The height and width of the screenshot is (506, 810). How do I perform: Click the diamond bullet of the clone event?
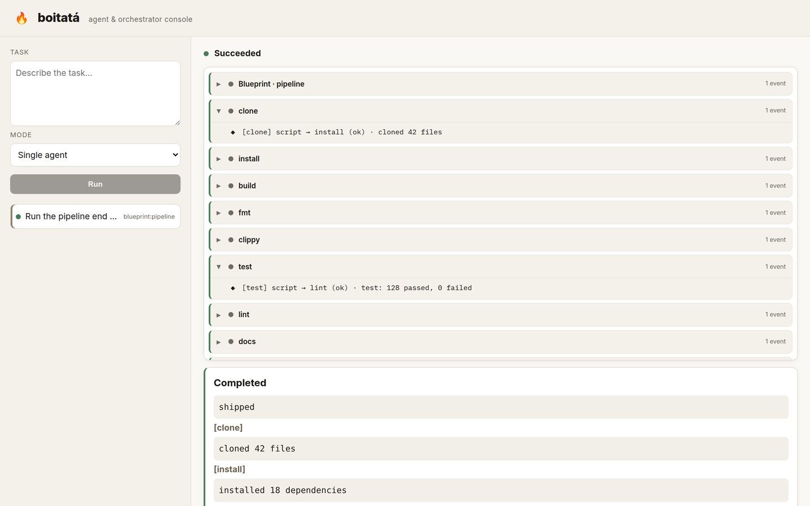click(x=233, y=132)
